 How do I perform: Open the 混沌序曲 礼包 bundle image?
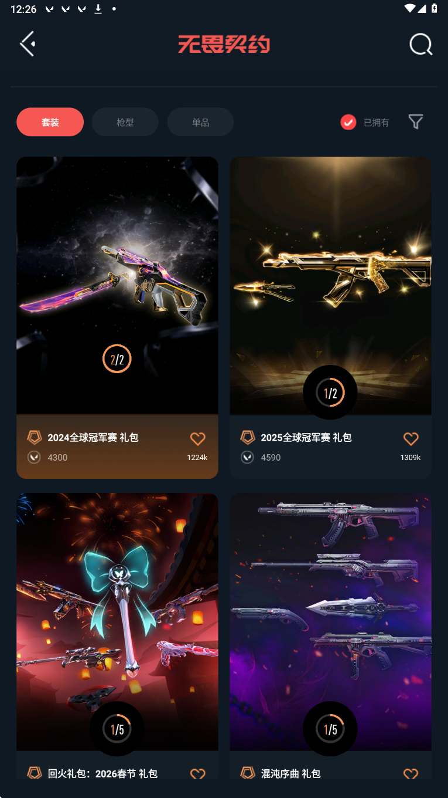click(330, 622)
